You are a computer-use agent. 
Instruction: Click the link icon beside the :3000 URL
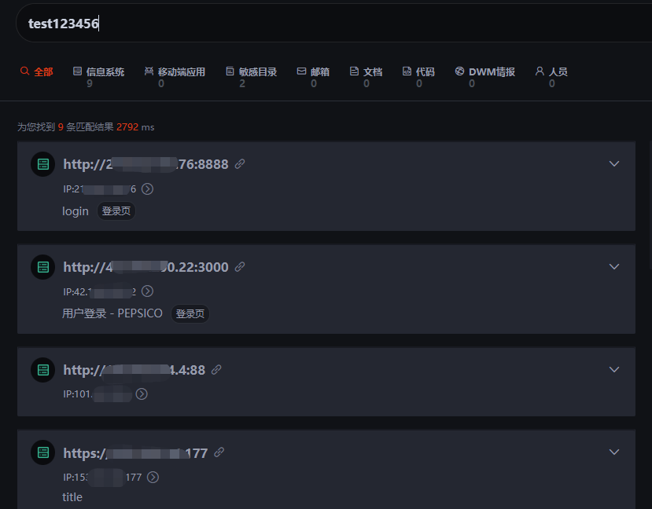240,266
